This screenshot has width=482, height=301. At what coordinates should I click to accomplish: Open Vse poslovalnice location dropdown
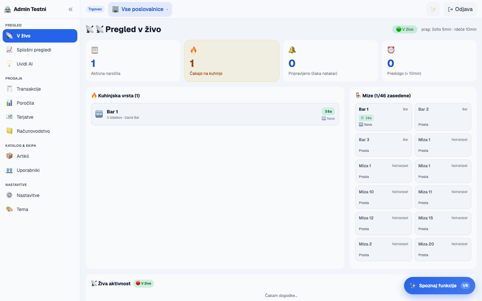tap(140, 9)
